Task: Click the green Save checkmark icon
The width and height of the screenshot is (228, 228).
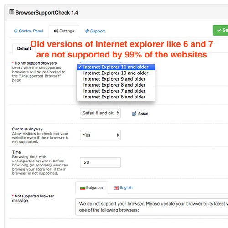Action: pyautogui.click(x=219, y=30)
